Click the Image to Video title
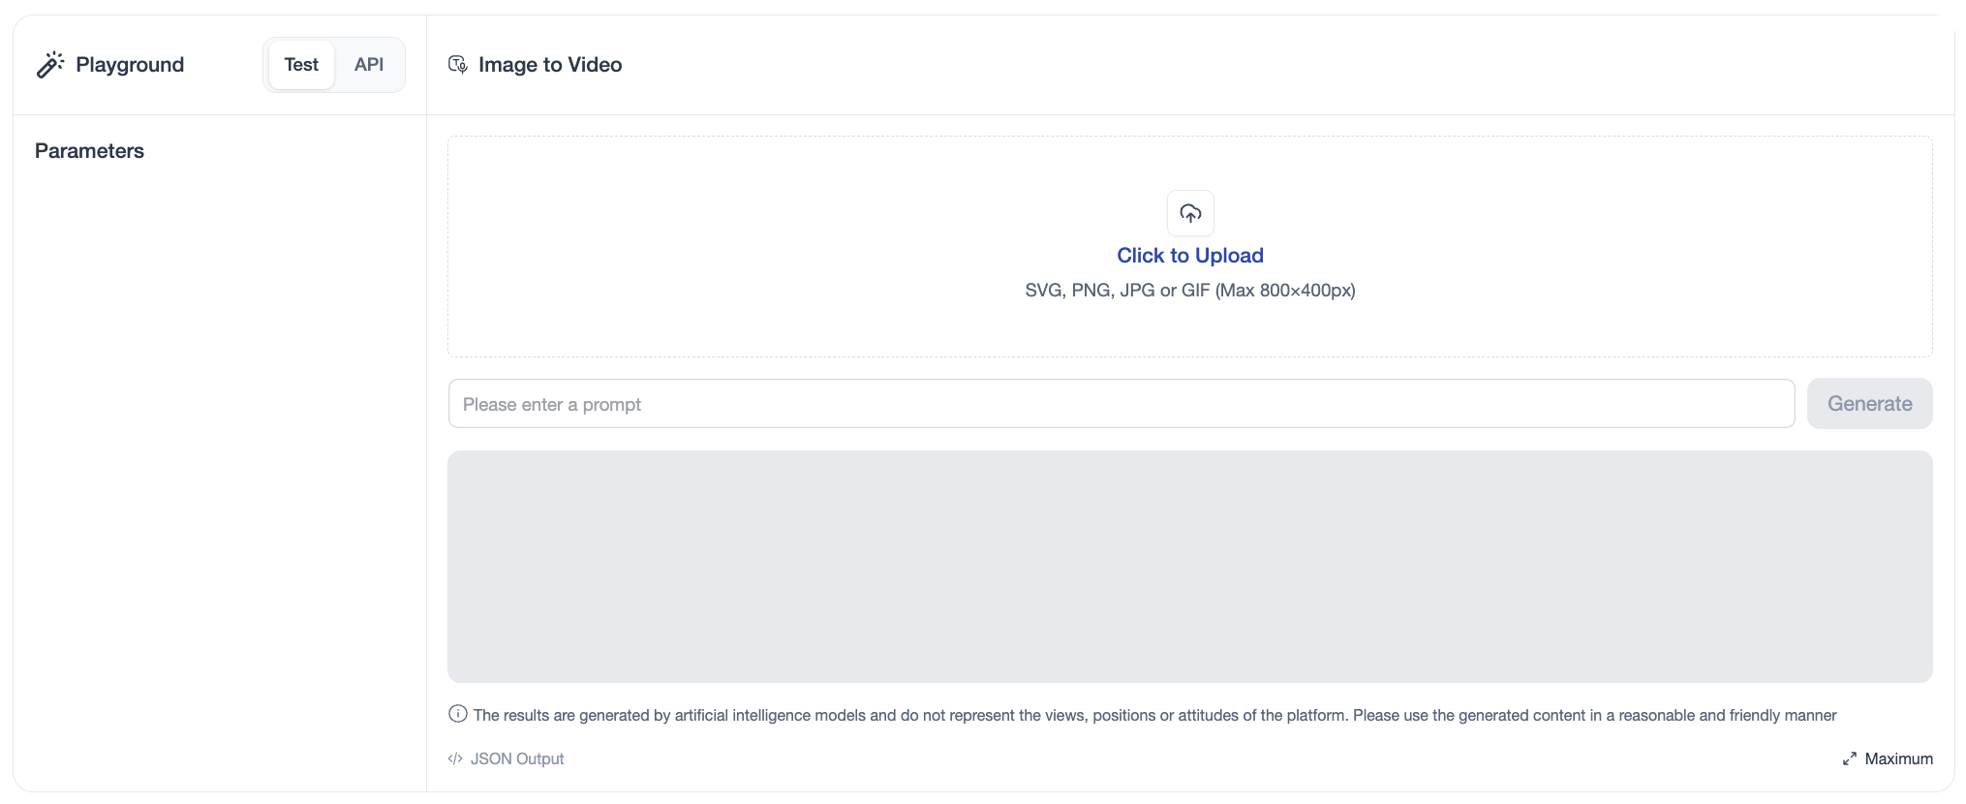The height and width of the screenshot is (804, 1966). click(x=550, y=65)
